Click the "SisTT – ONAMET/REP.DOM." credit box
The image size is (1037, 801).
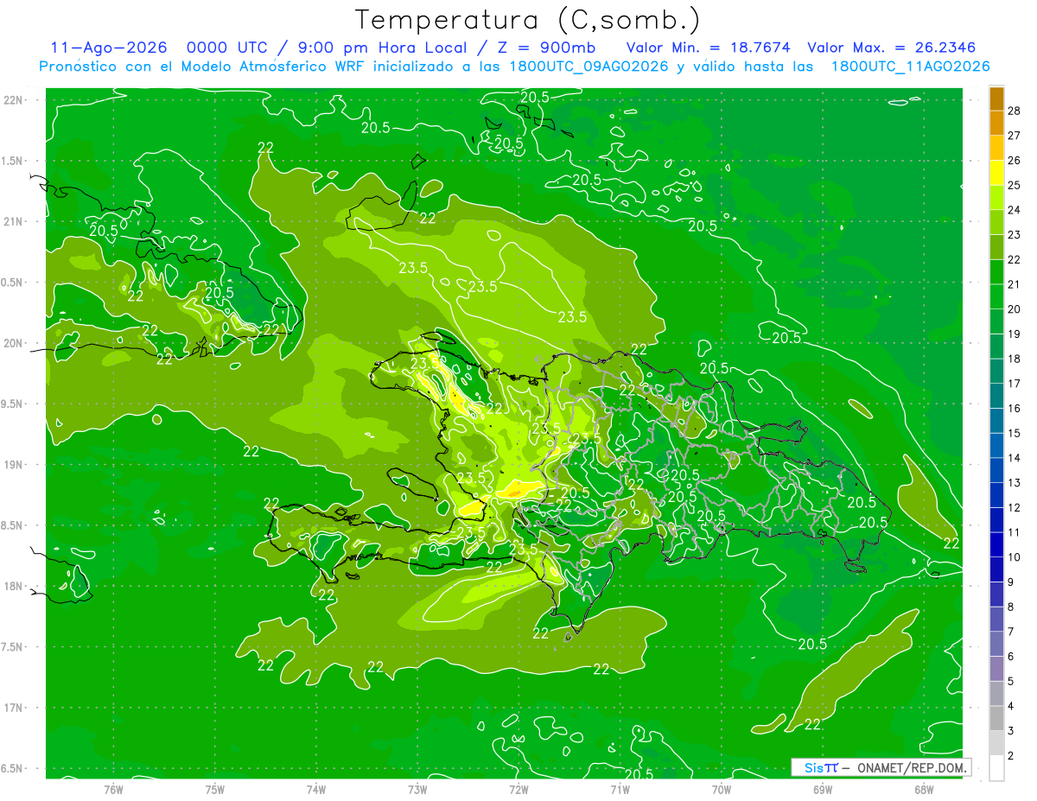click(x=881, y=767)
